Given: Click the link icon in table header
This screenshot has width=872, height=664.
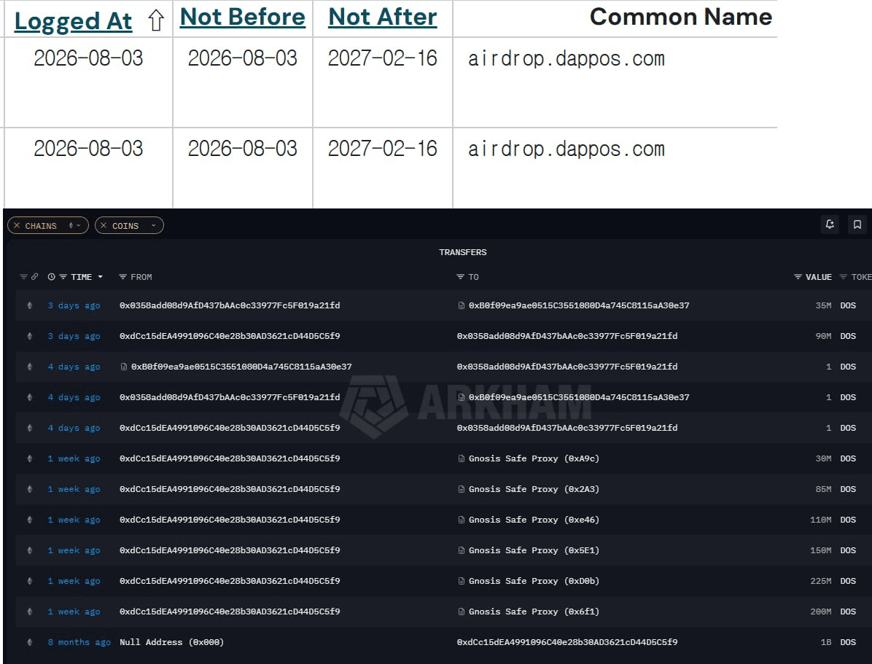Looking at the screenshot, I should (x=34, y=276).
